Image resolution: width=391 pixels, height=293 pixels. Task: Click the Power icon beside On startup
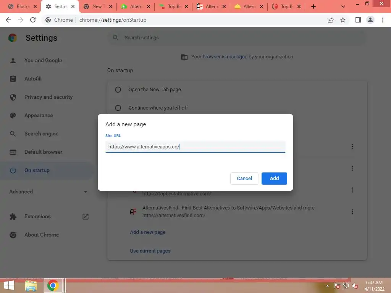pos(13,171)
